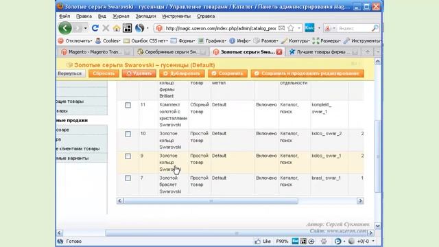Click the grid scrollbar right arrow
This screenshot has width=439, height=247.
click(x=360, y=201)
